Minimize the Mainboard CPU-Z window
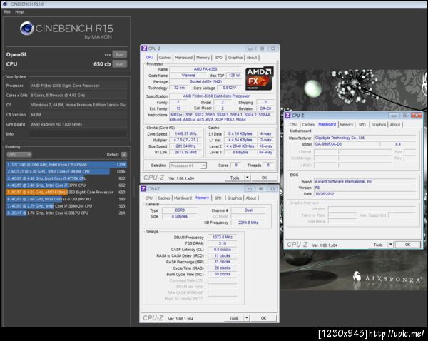428x341 pixels. pyautogui.click(x=394, y=116)
